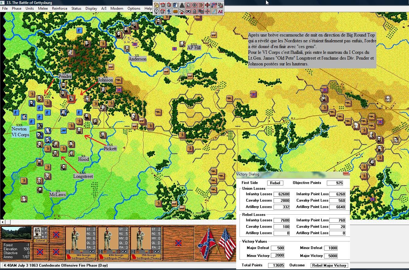Click the stacked cannonballs toolbar icon
Image resolution: width=409 pixels, height=270 pixels.
pos(182,5)
